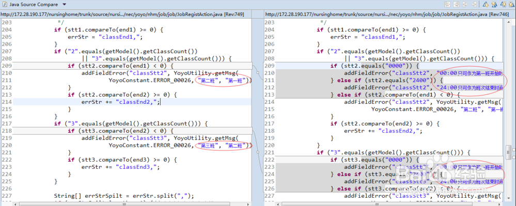Open the Java Source Compare dropdown arrow

tap(64, 4)
